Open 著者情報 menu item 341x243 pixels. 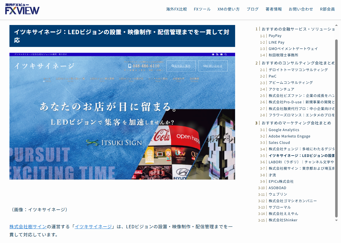[x=274, y=9]
